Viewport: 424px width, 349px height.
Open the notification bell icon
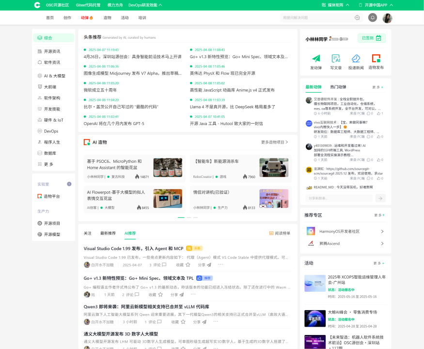click(372, 17)
